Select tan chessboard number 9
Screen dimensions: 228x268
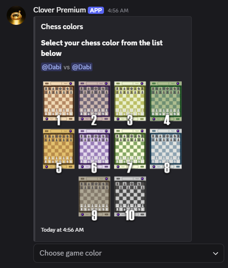pyautogui.click(x=94, y=196)
